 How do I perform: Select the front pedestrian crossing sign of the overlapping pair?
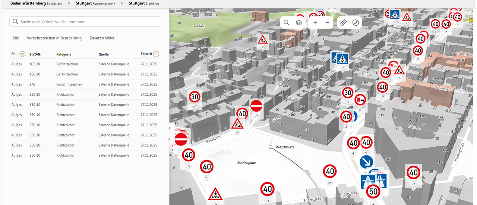click(x=342, y=58)
